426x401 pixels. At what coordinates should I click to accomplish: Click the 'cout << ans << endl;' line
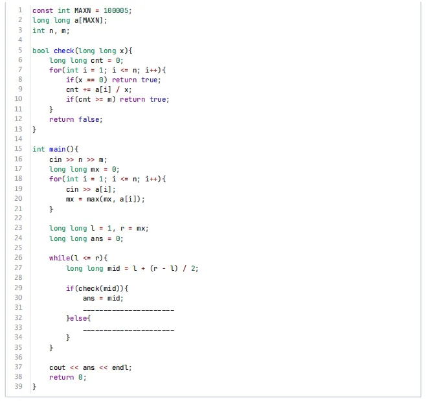[91, 367]
